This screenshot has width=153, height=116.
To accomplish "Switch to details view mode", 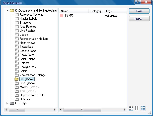I will pos(143,108).
